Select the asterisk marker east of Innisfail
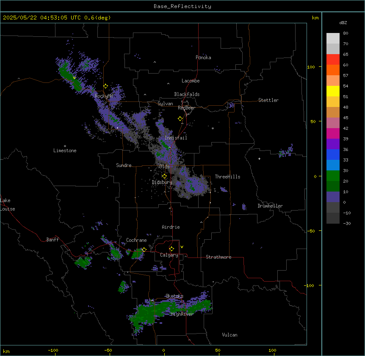This screenshot has width=365, height=356. tap(213, 128)
